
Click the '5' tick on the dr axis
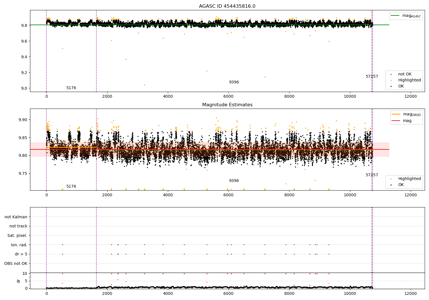coord(26,281)
